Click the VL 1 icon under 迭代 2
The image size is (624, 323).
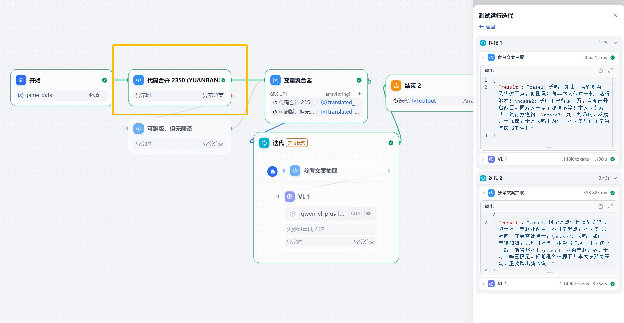[491, 284]
